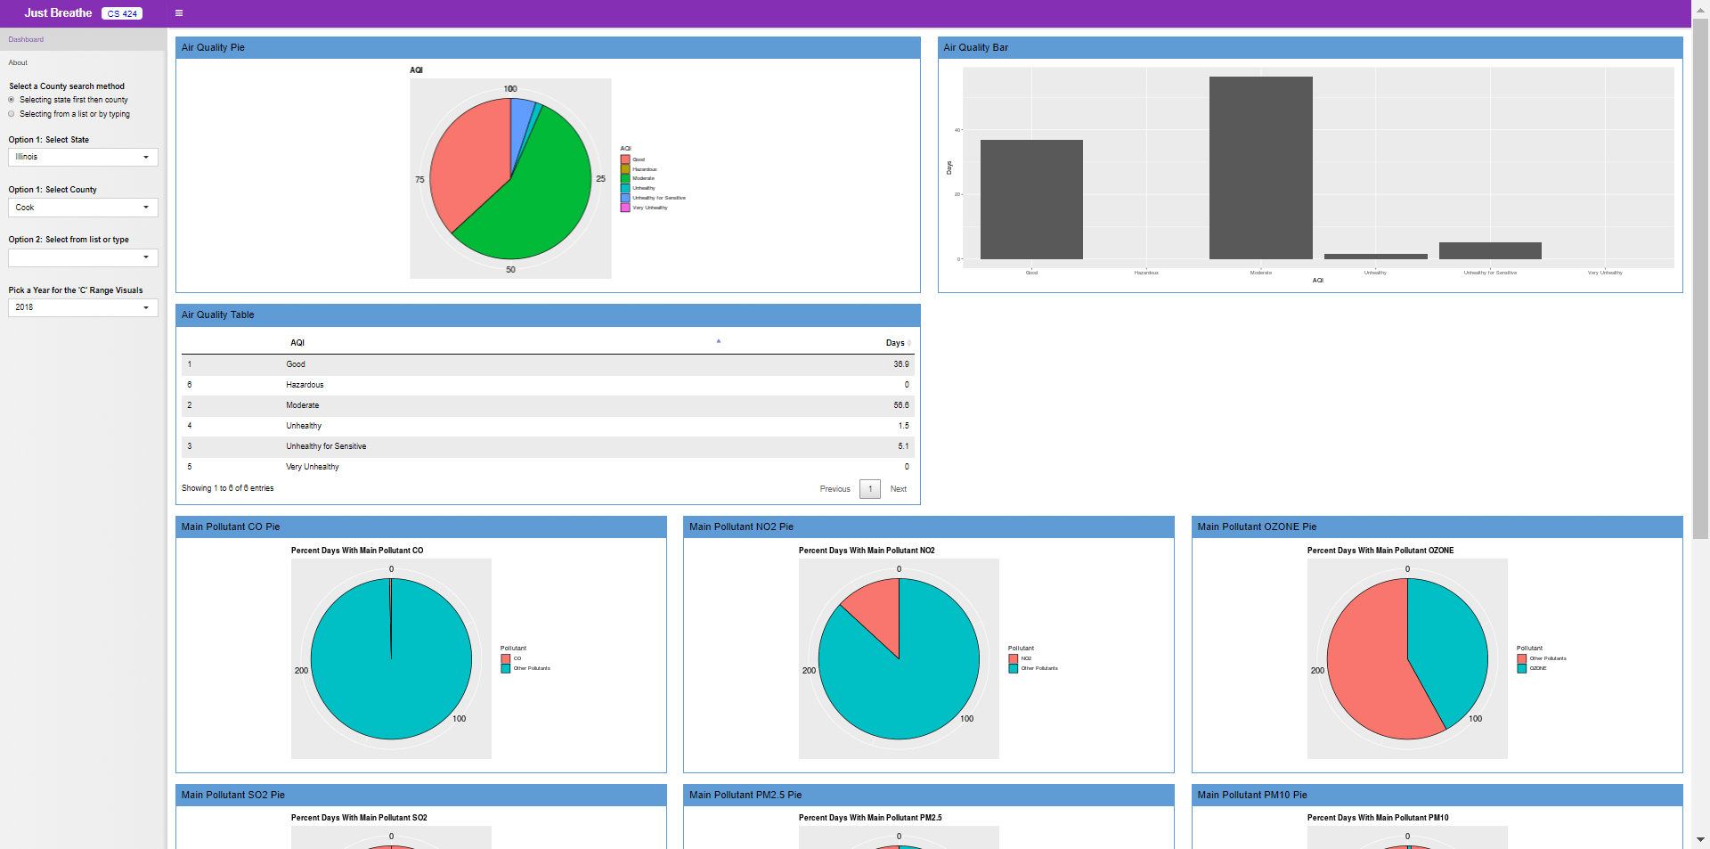
Task: Open the Select County dropdown showing Cook
Action: [x=83, y=208]
